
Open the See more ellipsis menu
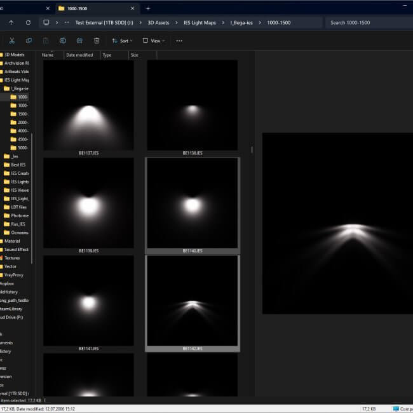pyautogui.click(x=179, y=41)
